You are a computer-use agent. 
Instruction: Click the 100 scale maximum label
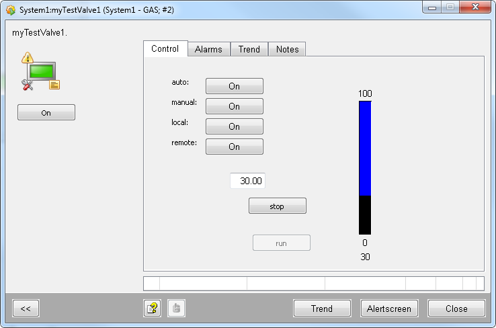(x=365, y=93)
